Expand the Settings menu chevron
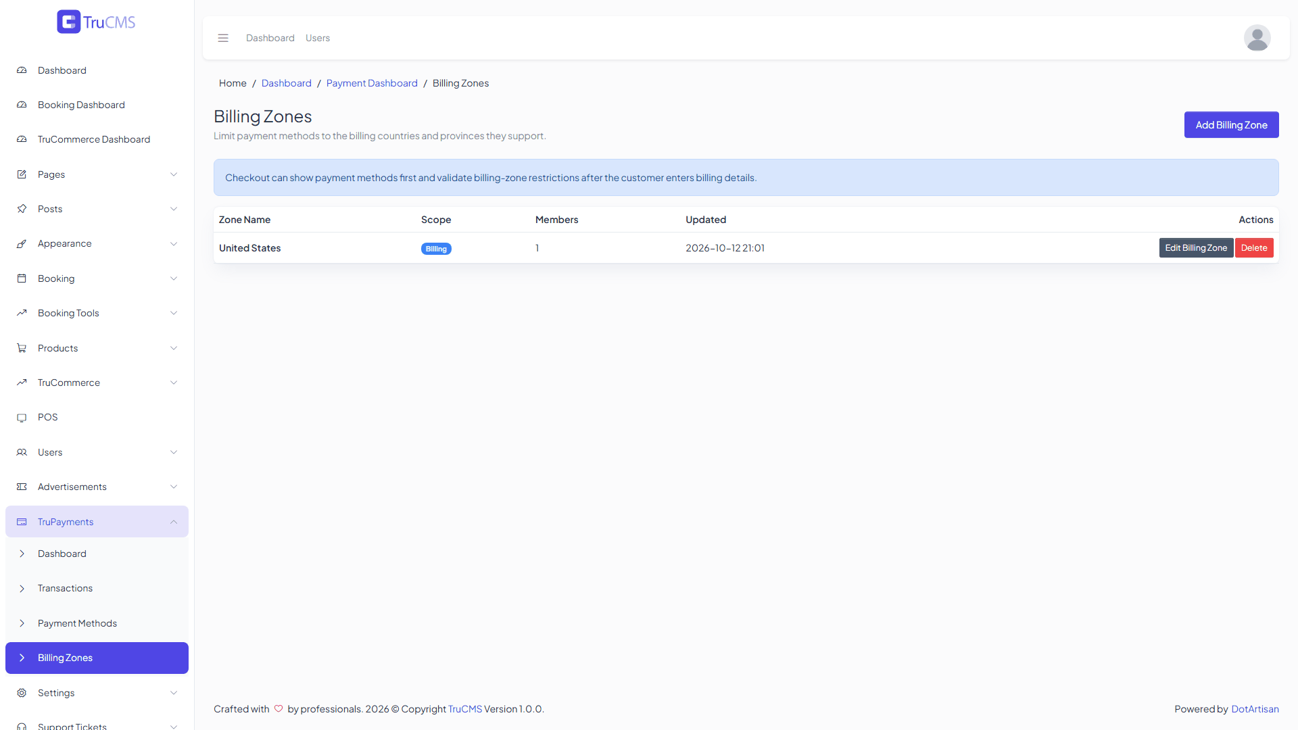 pyautogui.click(x=174, y=693)
